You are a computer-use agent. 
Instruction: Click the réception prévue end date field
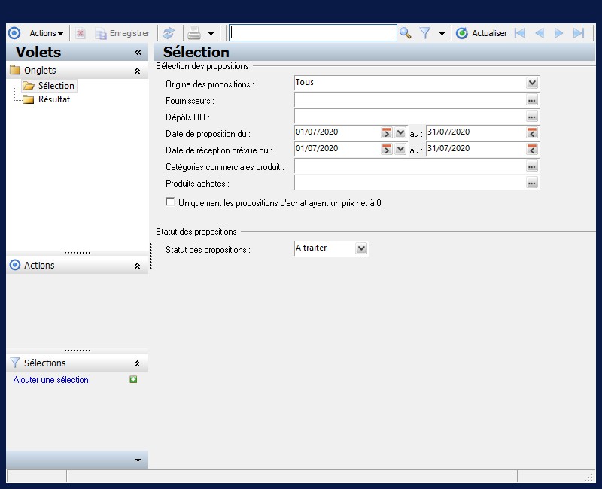point(476,149)
